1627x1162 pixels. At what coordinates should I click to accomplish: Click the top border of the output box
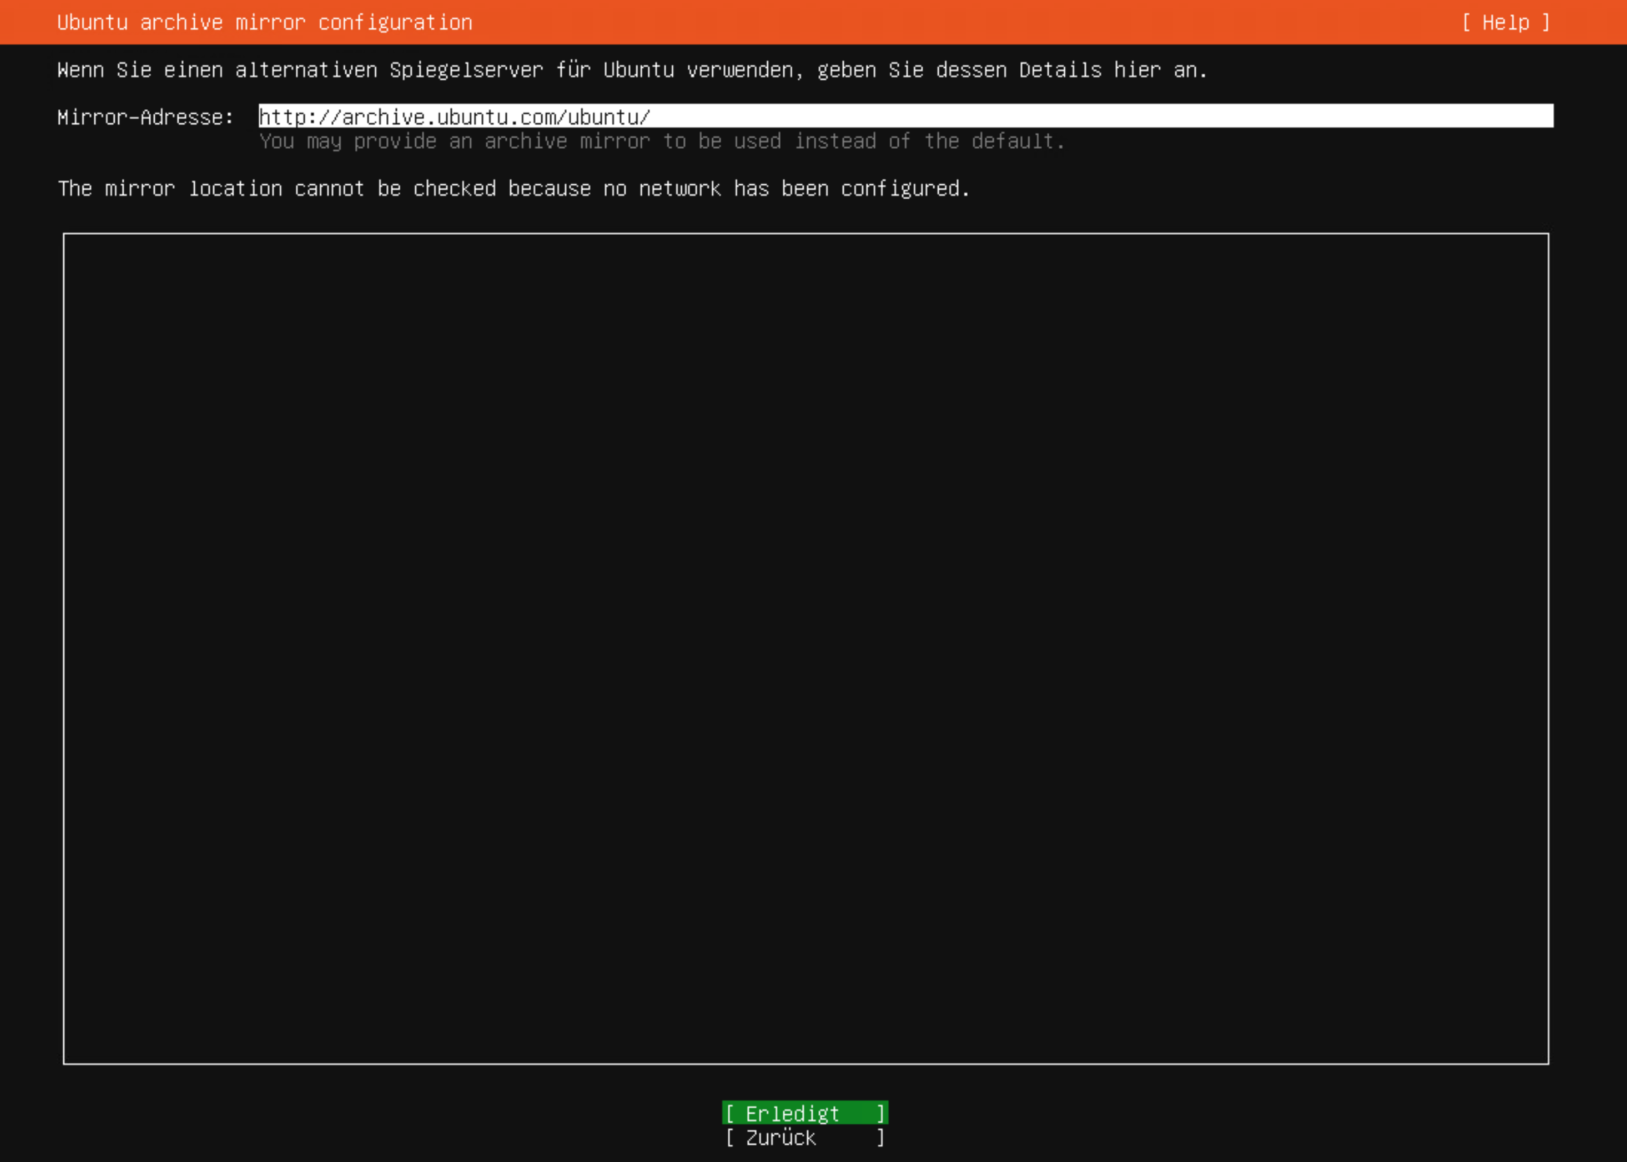[805, 233]
